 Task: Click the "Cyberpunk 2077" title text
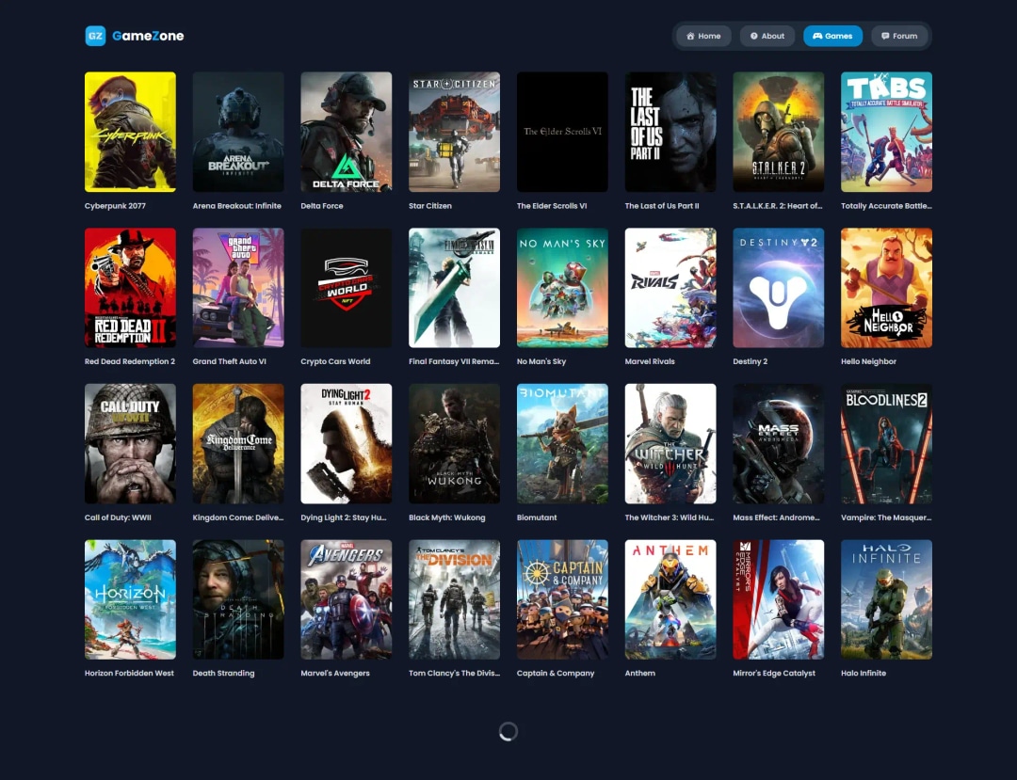[x=116, y=206]
